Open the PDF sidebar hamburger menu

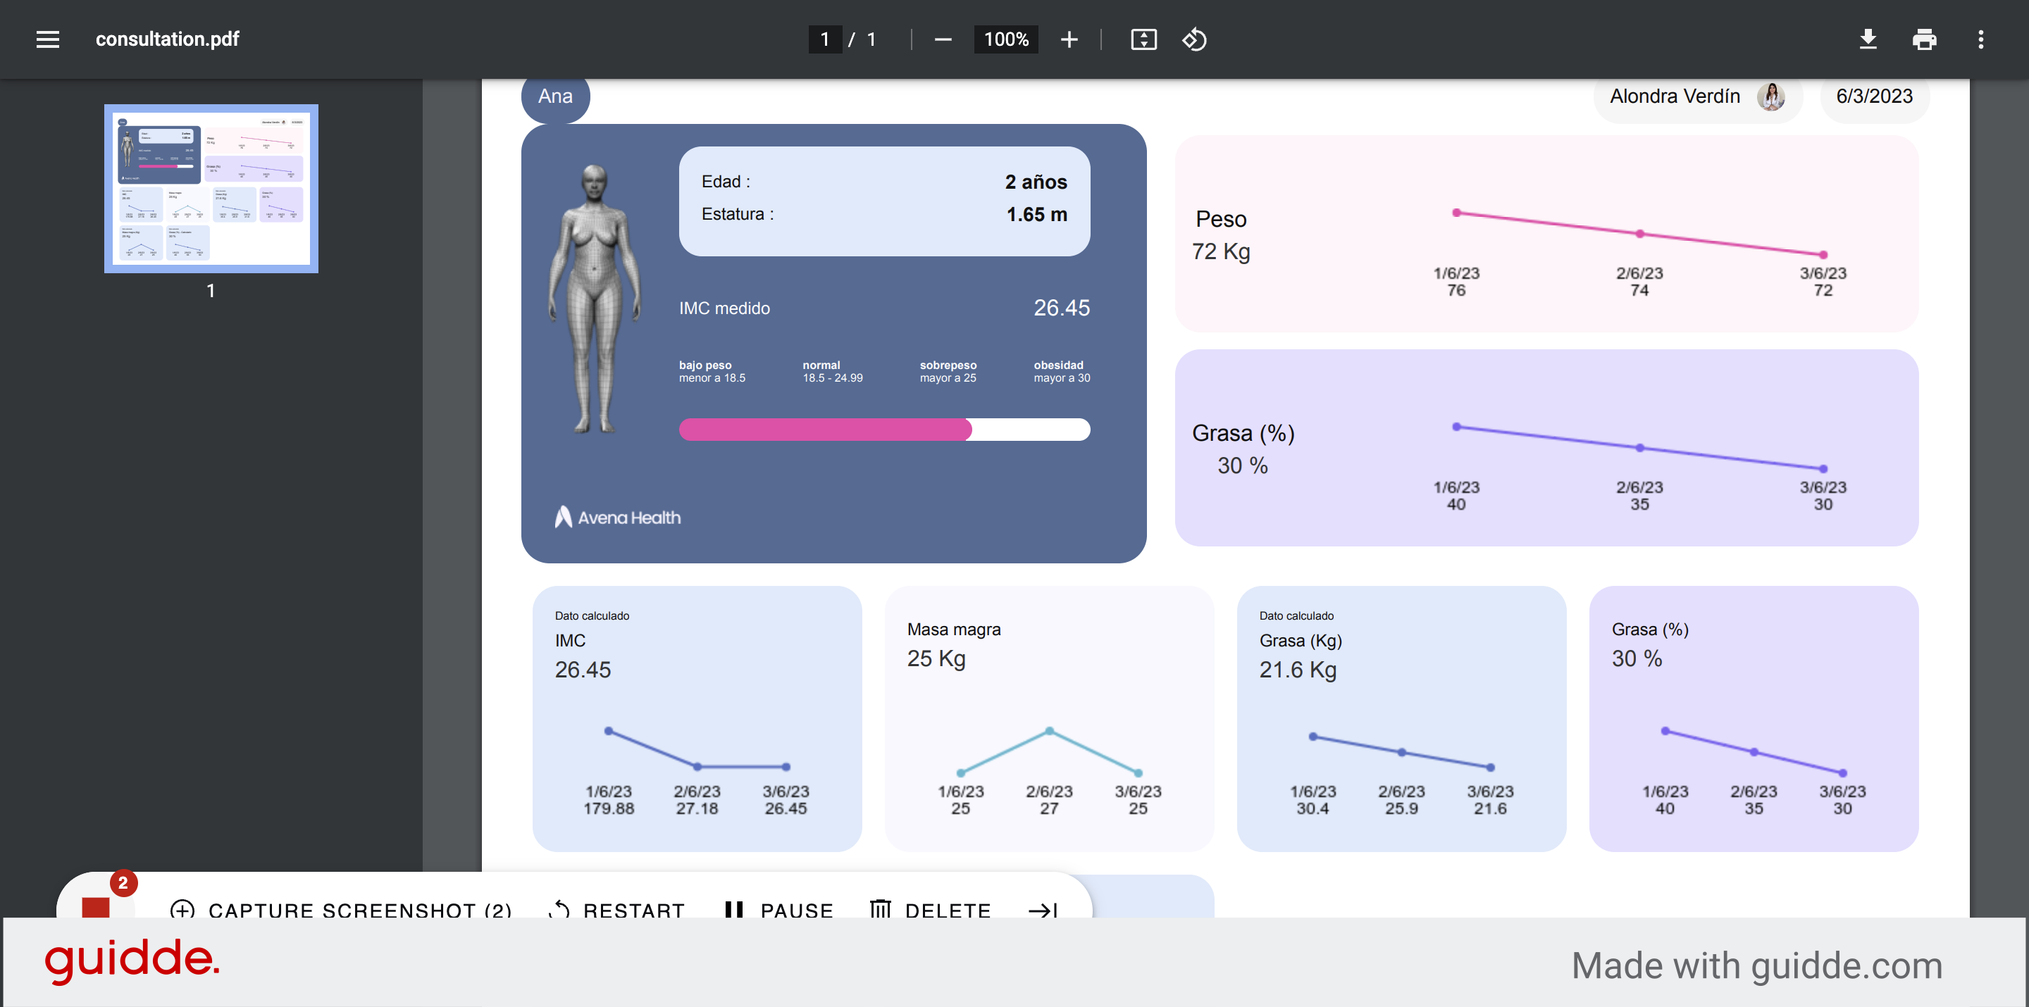(x=48, y=39)
